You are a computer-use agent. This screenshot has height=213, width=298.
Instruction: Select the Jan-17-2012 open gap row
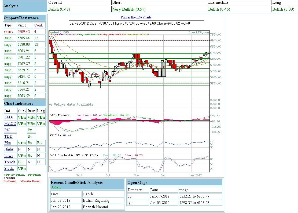pos(160,196)
